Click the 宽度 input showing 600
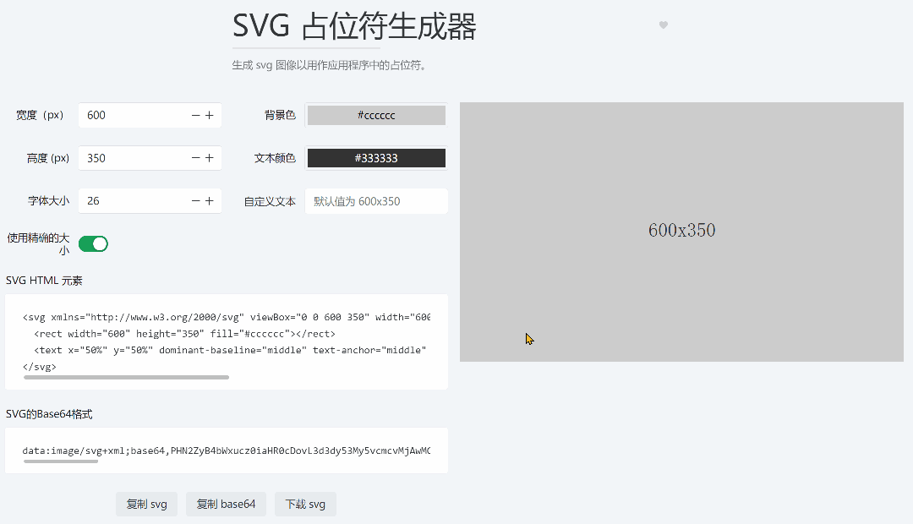This screenshot has width=913, height=524. 127,115
